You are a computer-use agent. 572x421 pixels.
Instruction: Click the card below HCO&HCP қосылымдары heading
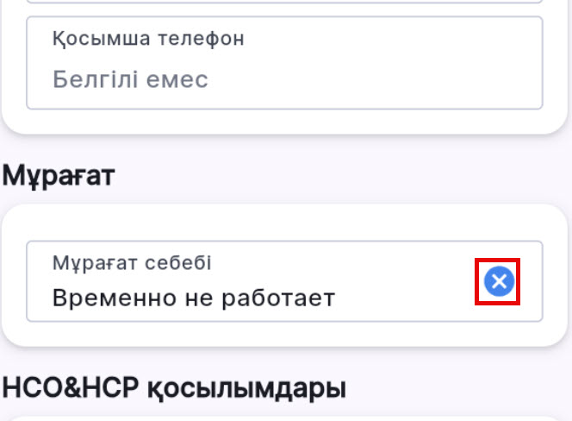click(284, 418)
